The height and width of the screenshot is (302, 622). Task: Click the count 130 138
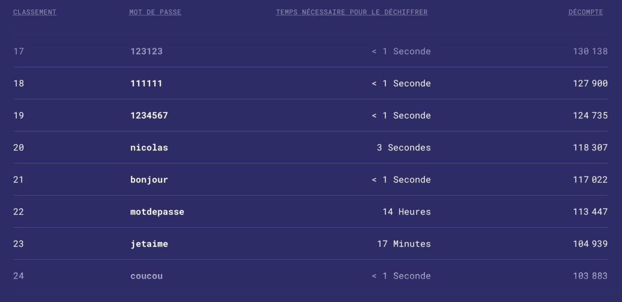click(x=590, y=52)
